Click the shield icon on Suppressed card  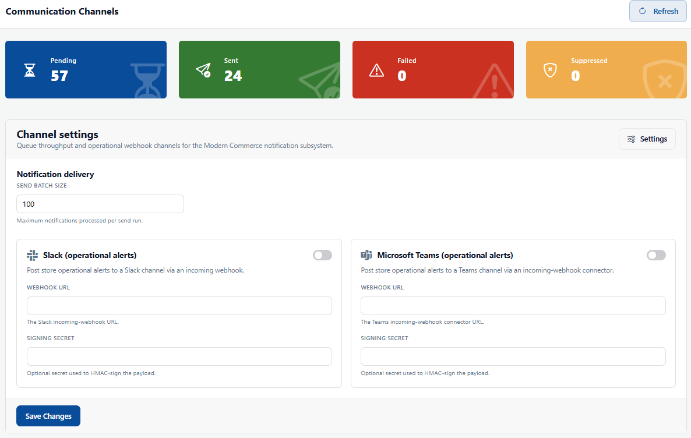(x=550, y=70)
